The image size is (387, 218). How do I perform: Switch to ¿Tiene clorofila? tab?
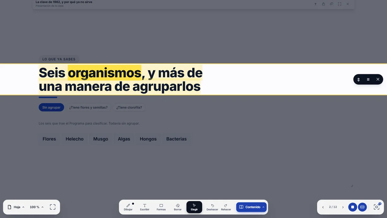pos(129,107)
